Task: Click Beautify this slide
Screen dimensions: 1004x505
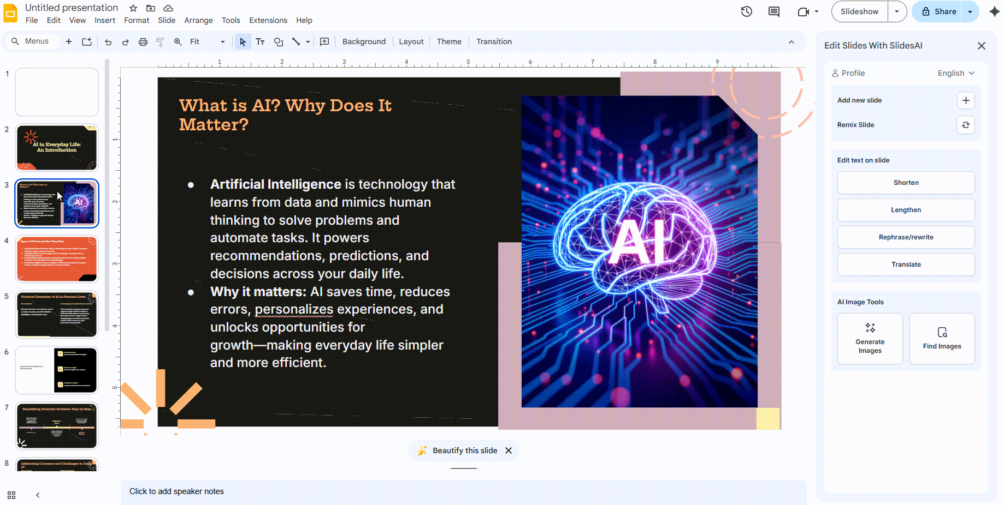Action: (464, 450)
